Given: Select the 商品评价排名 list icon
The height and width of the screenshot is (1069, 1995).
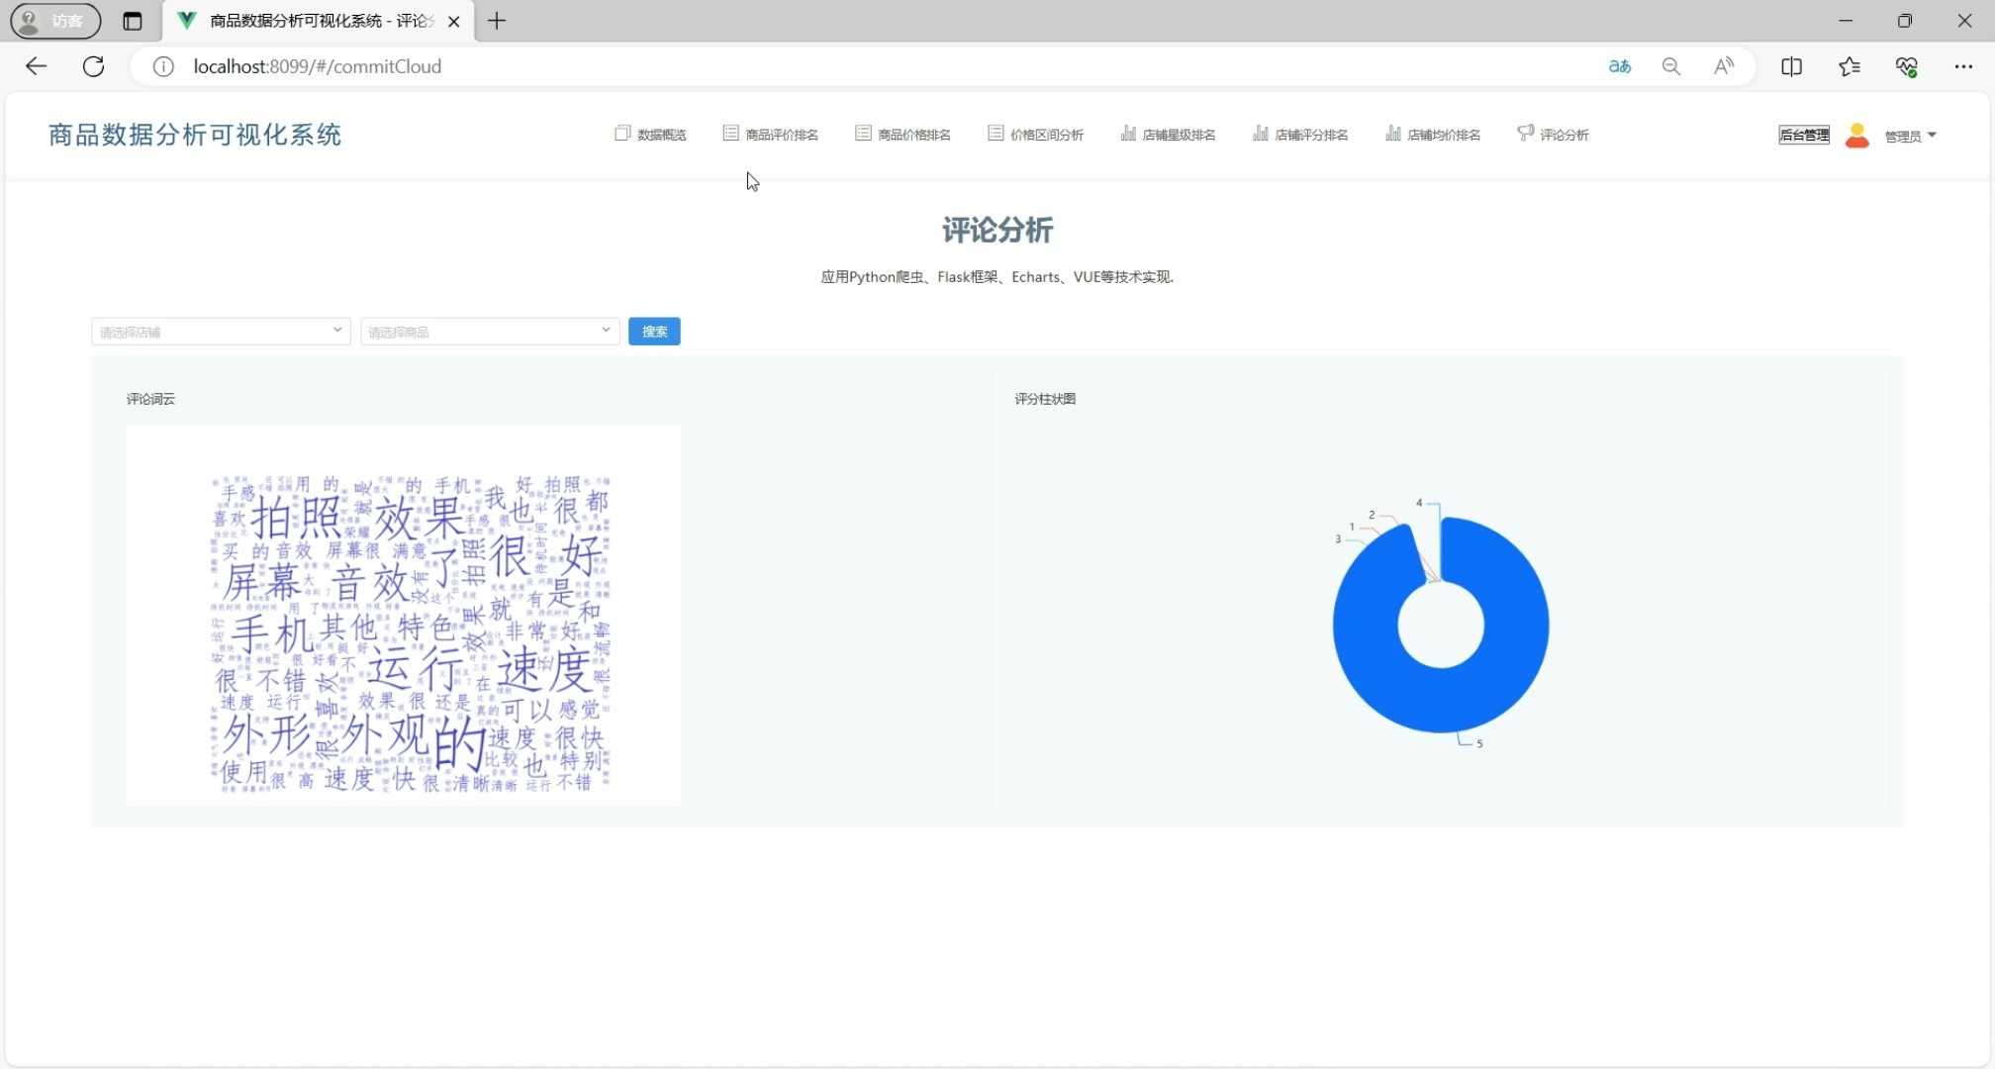Looking at the screenshot, I should click(731, 134).
